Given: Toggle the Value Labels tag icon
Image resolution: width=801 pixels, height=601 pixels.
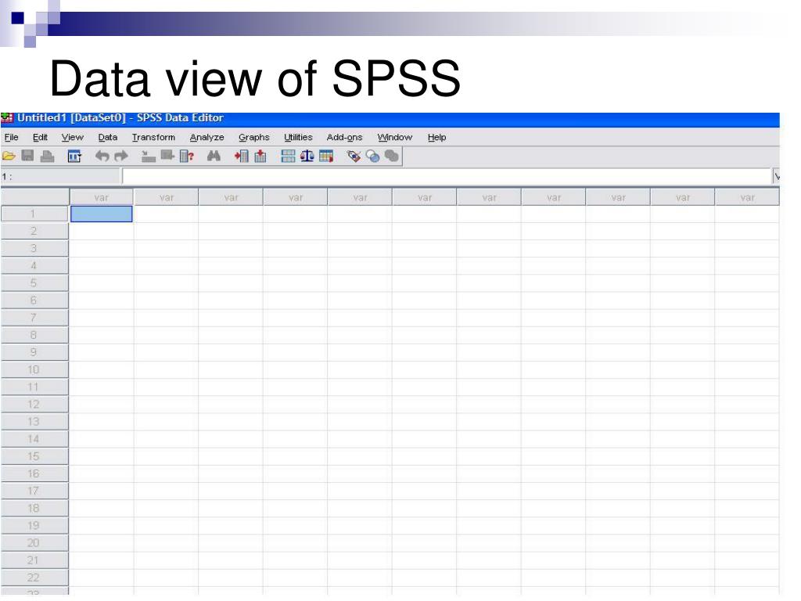Looking at the screenshot, I should tap(354, 157).
